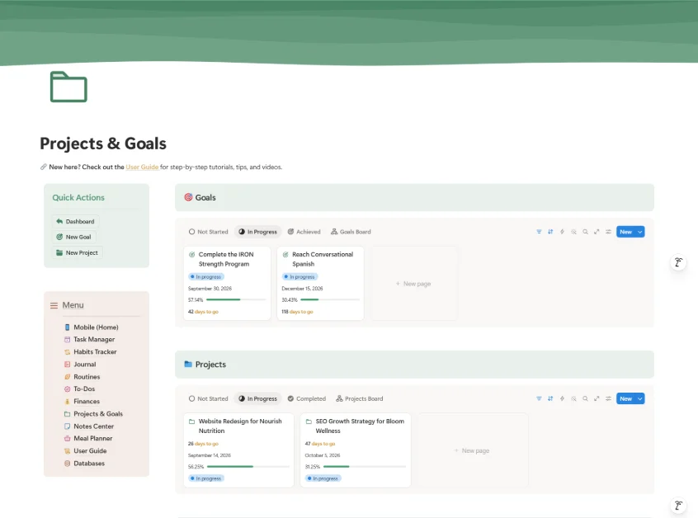Click the New Project quick action button
698x518 pixels.
(x=78, y=252)
